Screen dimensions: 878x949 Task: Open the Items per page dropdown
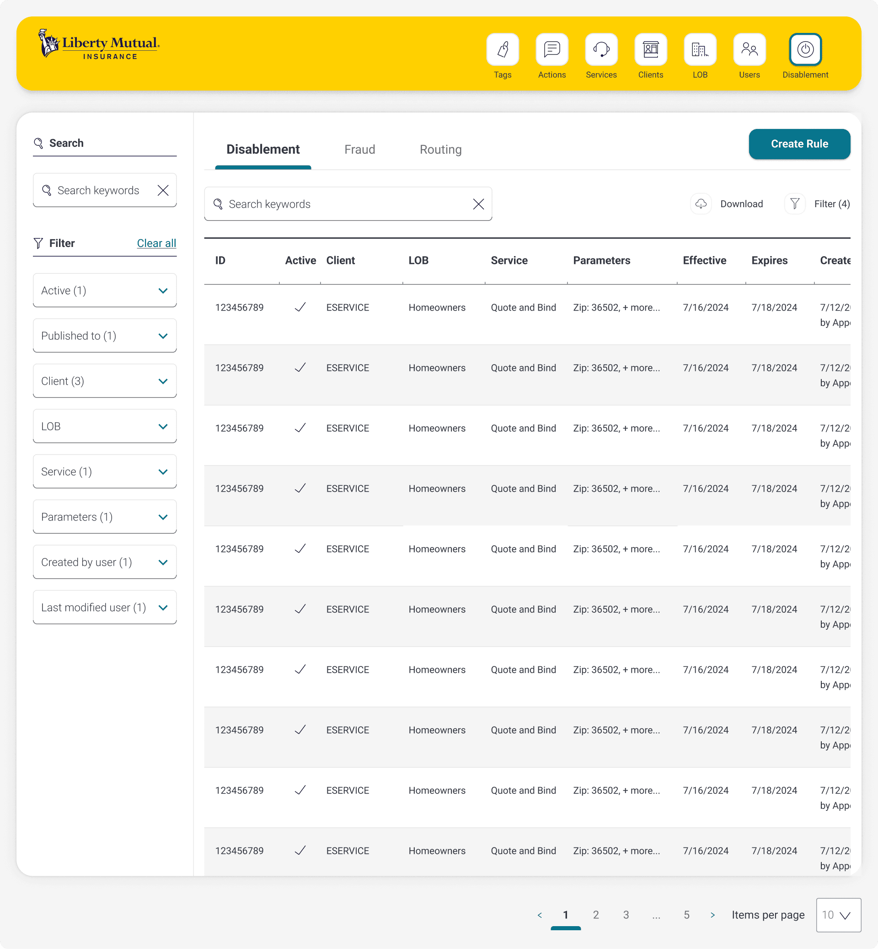pos(838,915)
